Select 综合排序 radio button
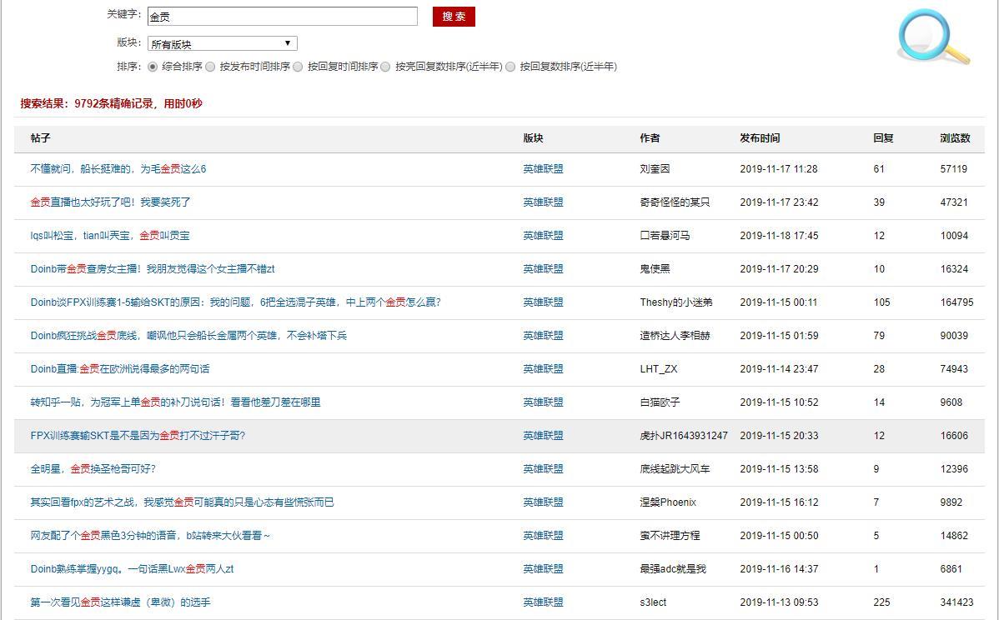This screenshot has height=620, width=999. tap(153, 67)
